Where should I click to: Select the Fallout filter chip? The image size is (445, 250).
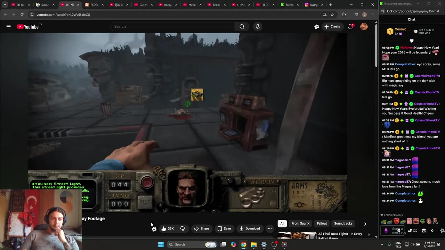(322, 224)
